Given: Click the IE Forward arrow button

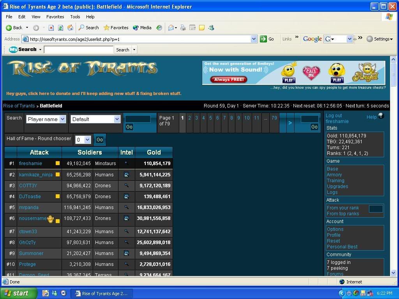Looking at the screenshot, I should pos(36,28).
